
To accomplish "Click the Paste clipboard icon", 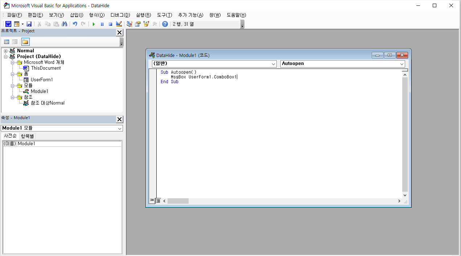I will pos(56,24).
